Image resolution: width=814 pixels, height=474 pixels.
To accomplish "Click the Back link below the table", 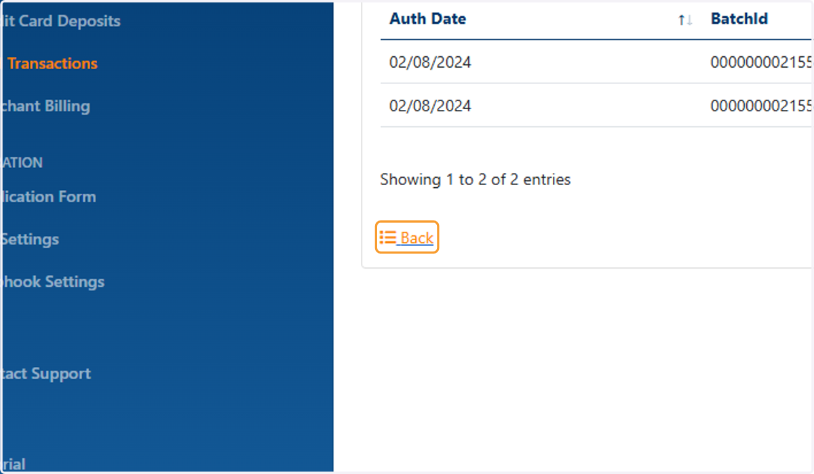I will pyautogui.click(x=407, y=237).
